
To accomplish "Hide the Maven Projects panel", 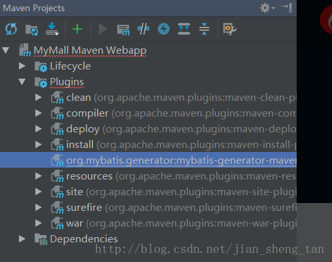I will (x=287, y=8).
